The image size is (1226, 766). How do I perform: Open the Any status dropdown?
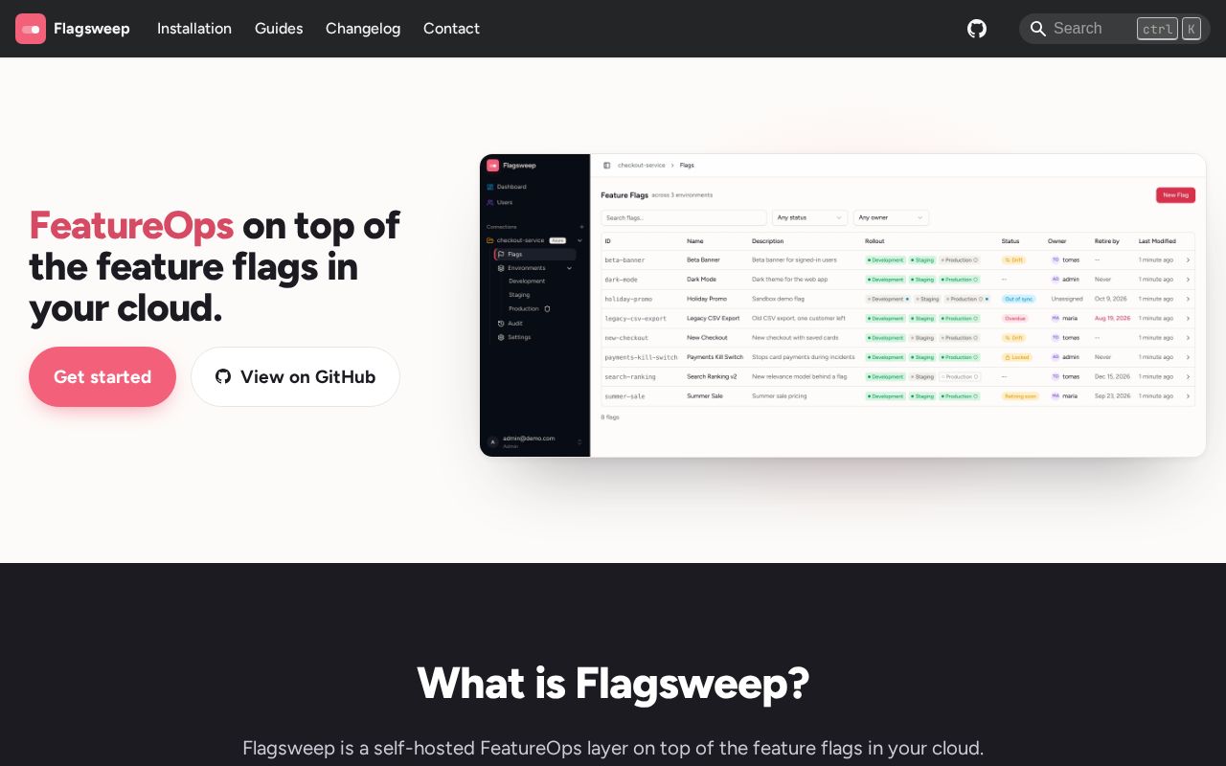[809, 218]
